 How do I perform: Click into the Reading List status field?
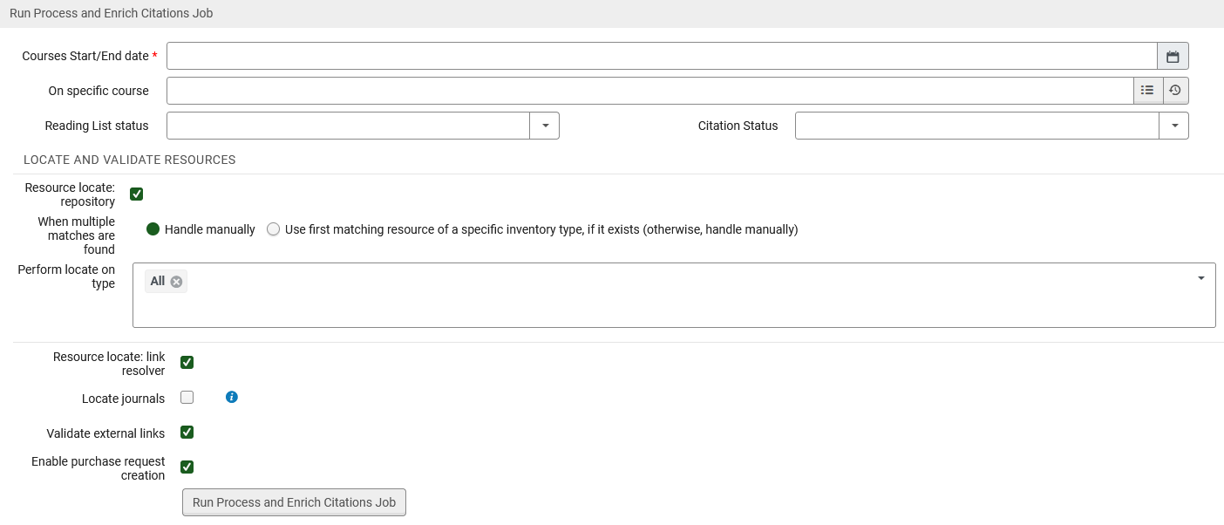click(348, 126)
